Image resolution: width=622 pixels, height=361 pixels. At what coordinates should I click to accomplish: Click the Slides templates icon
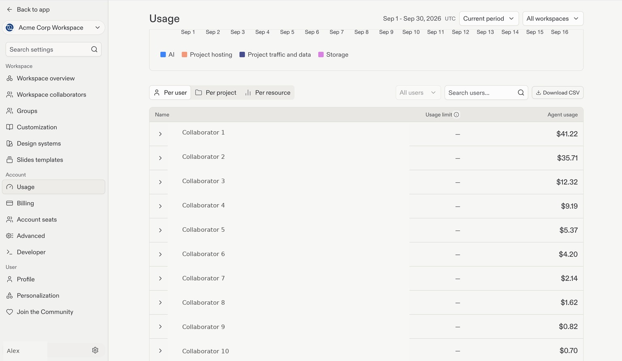(x=10, y=160)
